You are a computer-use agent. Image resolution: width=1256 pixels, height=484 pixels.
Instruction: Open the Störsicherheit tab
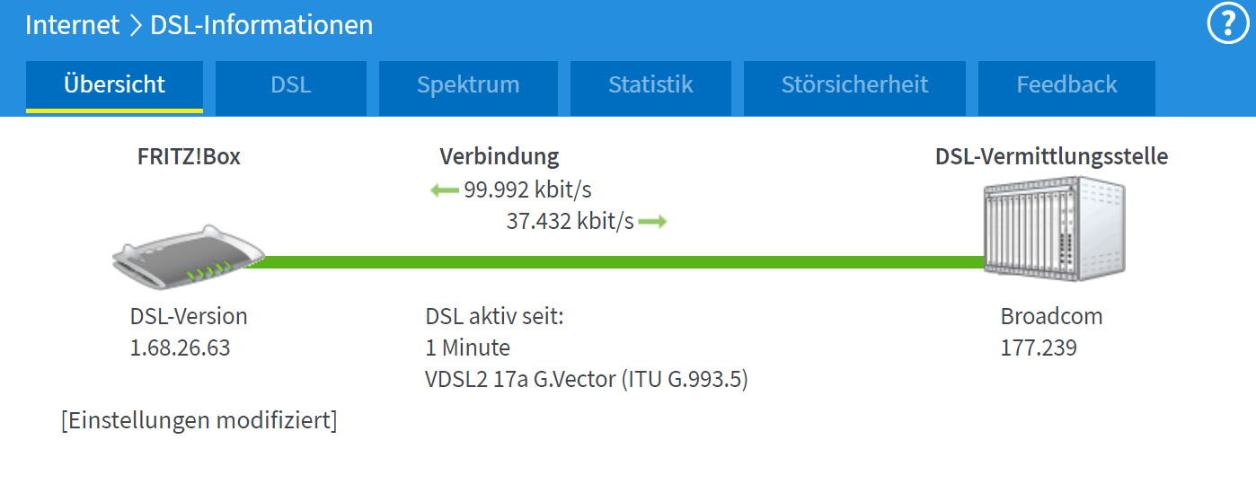point(854,86)
